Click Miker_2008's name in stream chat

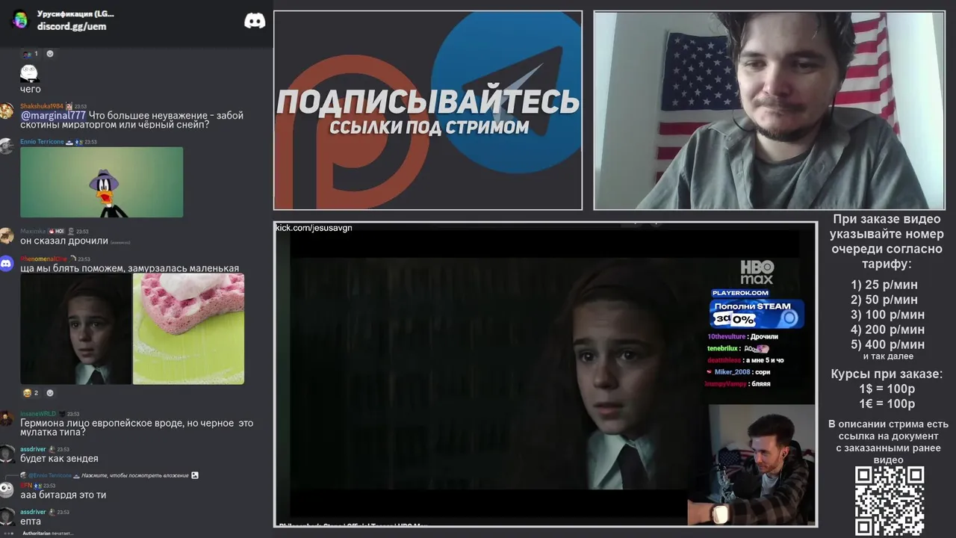coord(732,372)
